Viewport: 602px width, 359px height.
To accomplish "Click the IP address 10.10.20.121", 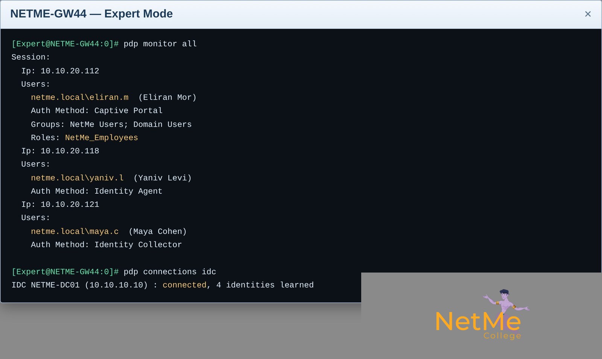I will pyautogui.click(x=70, y=204).
